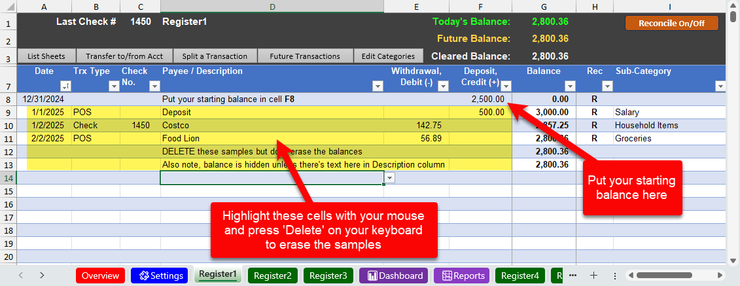This screenshot has width=740, height=286.
Task: Click the previous sheet navigation arrow
Action: (x=21, y=275)
